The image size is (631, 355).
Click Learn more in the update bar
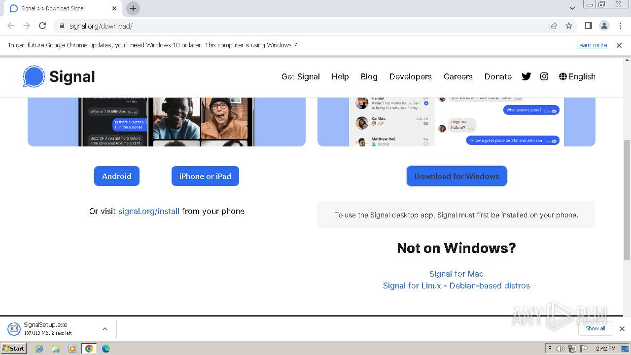[592, 45]
